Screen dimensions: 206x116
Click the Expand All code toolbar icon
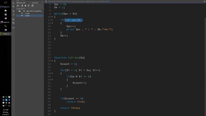tap(14, 11)
